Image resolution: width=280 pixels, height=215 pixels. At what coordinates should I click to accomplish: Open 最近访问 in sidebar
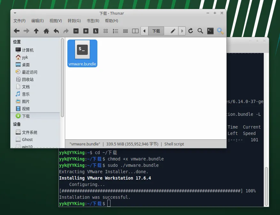[36, 72]
